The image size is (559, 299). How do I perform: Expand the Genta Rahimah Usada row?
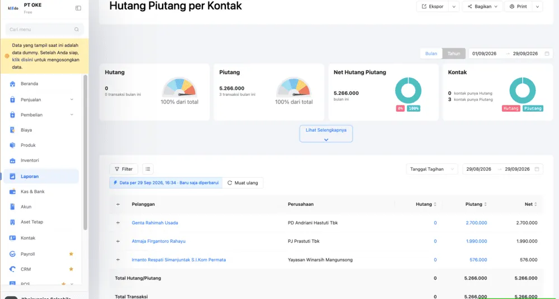118,223
